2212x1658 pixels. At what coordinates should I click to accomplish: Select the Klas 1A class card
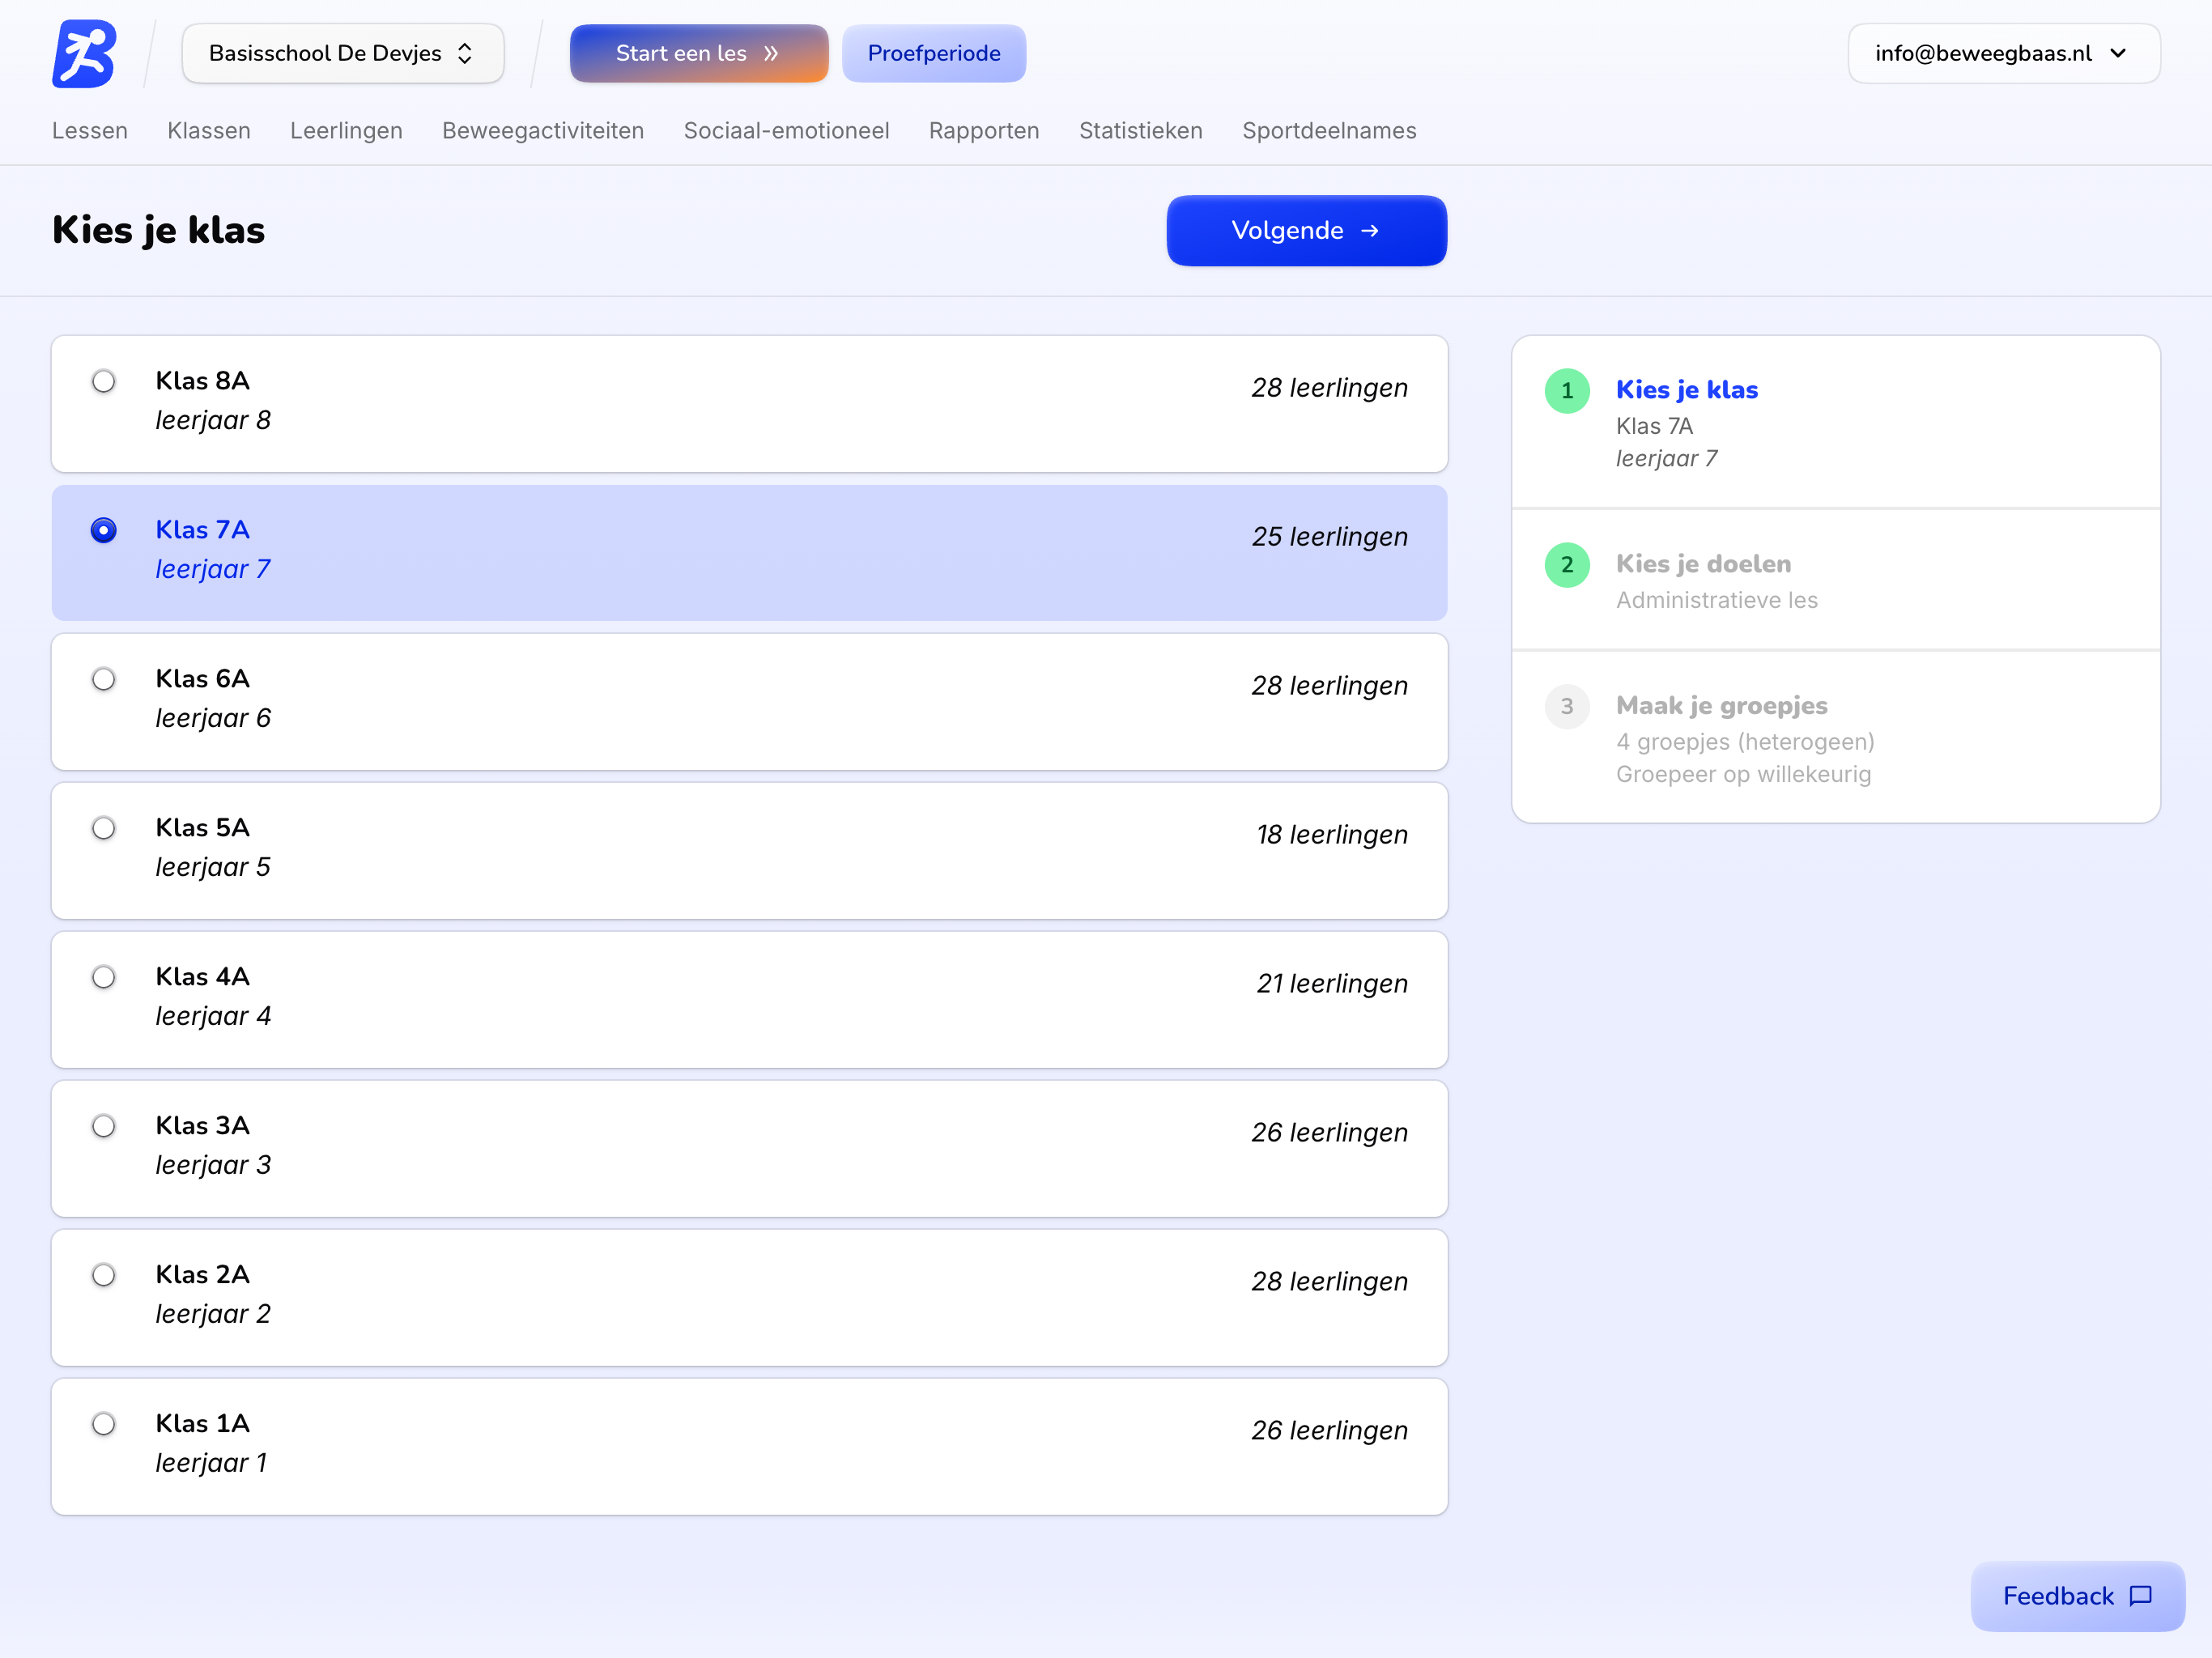pos(748,1446)
